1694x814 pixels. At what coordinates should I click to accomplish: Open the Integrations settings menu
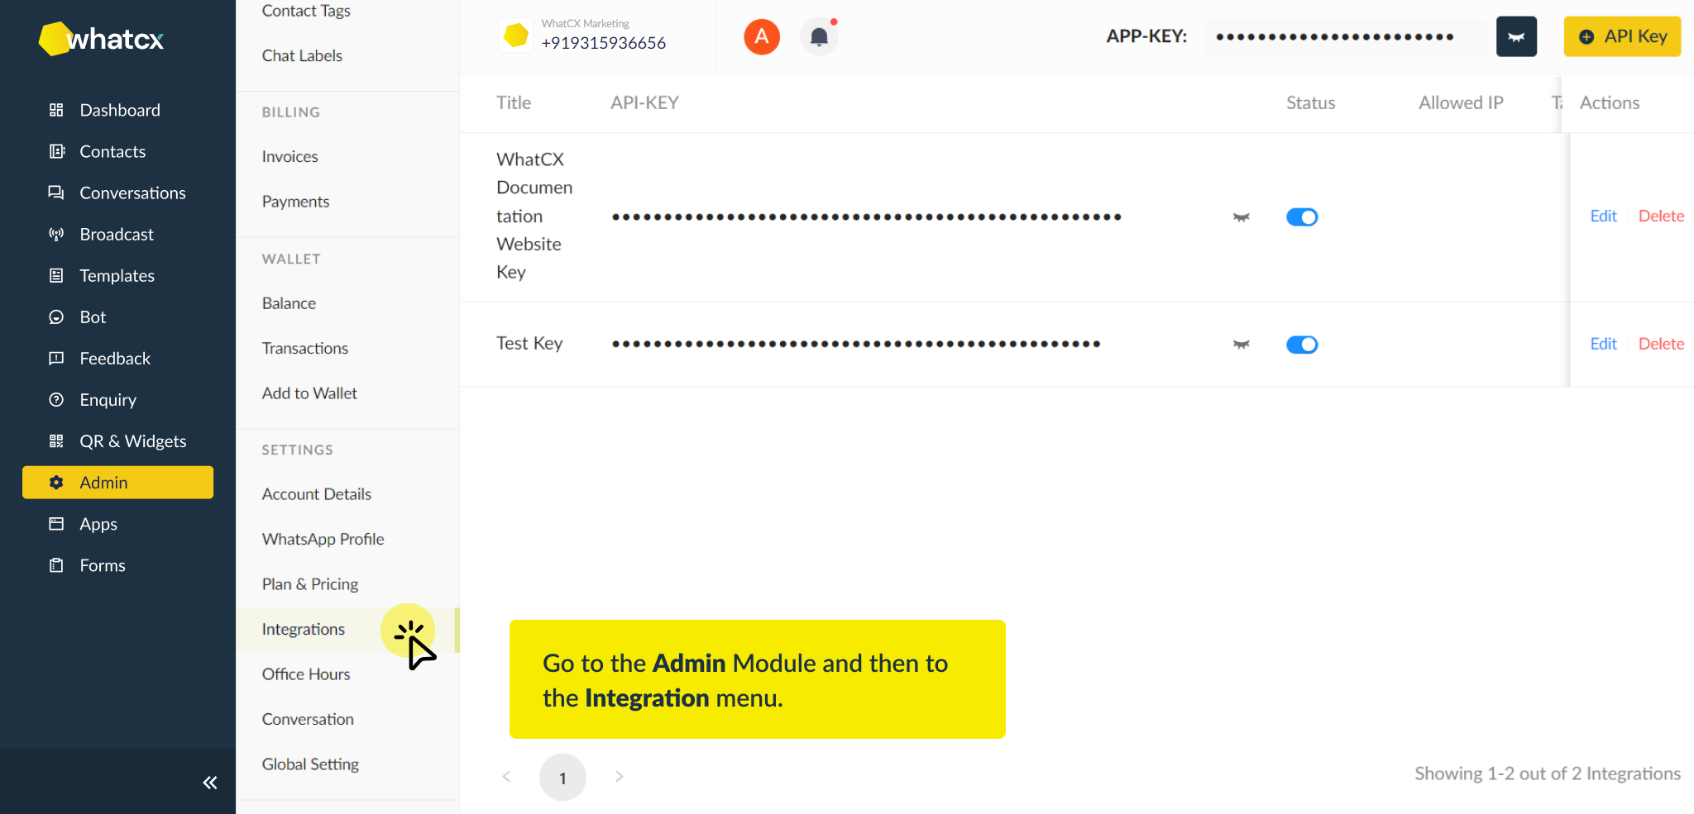tap(303, 629)
